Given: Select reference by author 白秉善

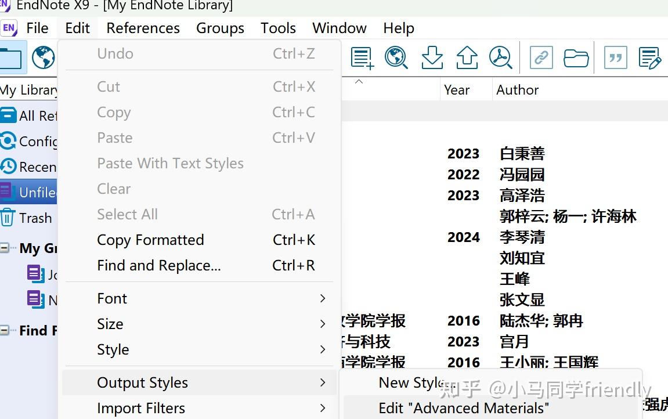Looking at the screenshot, I should [522, 153].
